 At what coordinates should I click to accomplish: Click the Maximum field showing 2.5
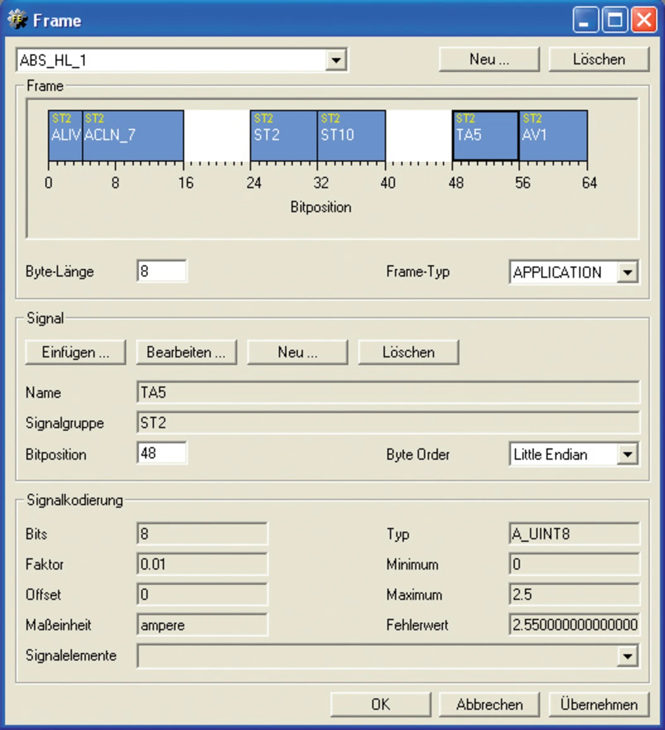575,594
